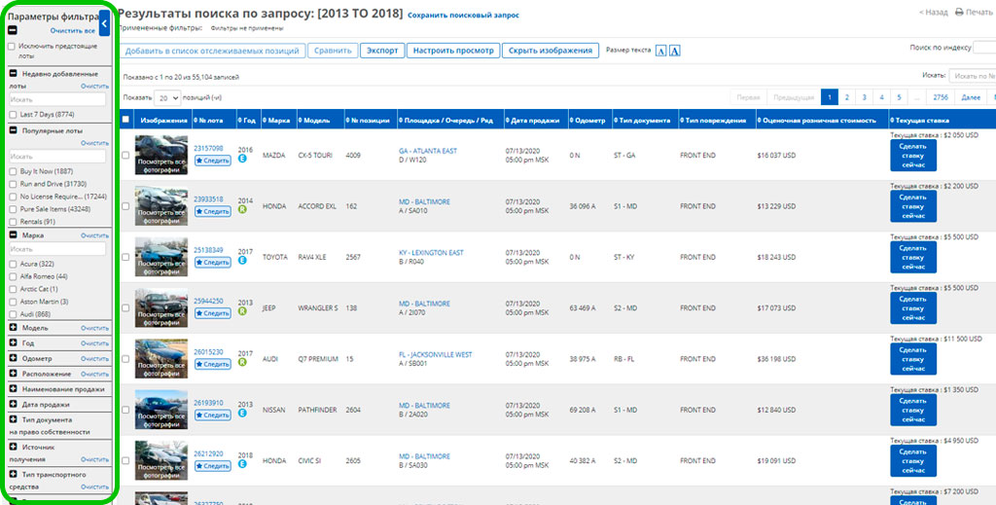Viewport: 996px width, 505px height.
Task: Collapse the Популярные лоты filter section
Action: [14, 130]
